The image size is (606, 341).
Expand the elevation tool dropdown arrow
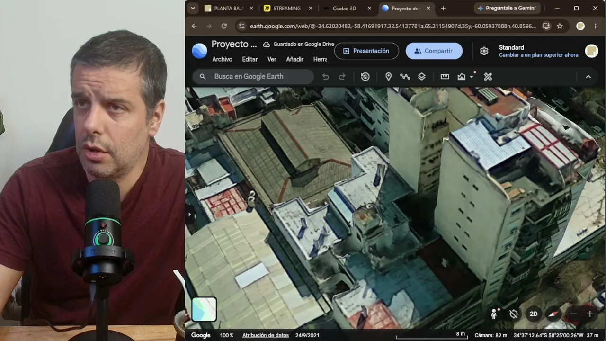pyautogui.click(x=472, y=77)
